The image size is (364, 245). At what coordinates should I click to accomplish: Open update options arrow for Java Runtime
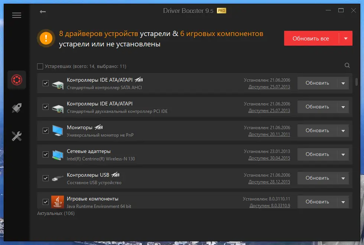coord(343,202)
